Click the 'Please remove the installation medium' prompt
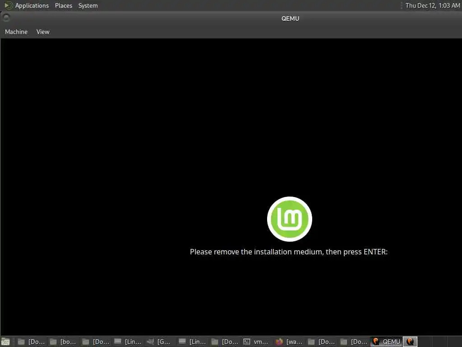This screenshot has height=347, width=462. coord(289,252)
